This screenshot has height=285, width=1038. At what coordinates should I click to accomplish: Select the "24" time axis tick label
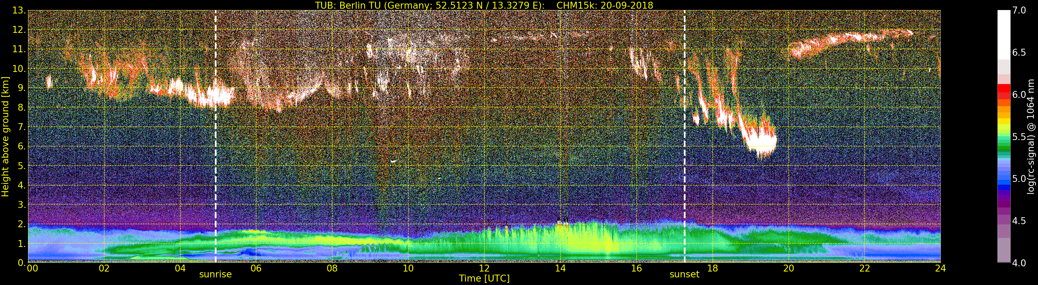[x=940, y=268]
